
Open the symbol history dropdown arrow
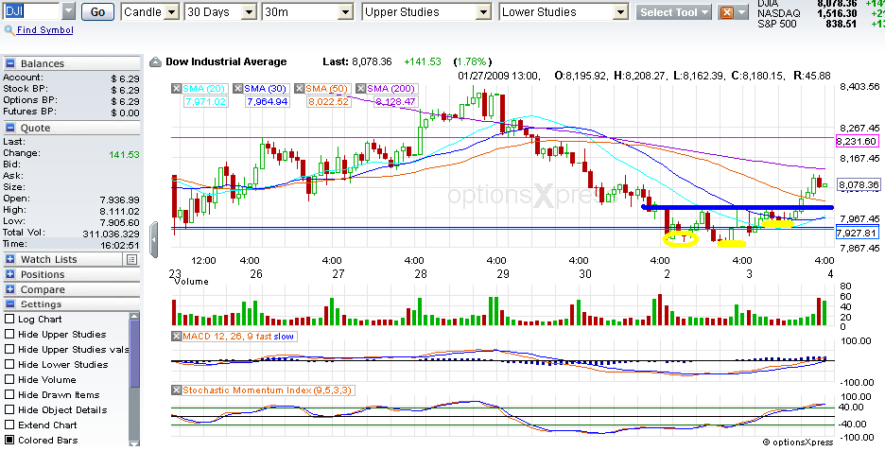pyautogui.click(x=68, y=12)
